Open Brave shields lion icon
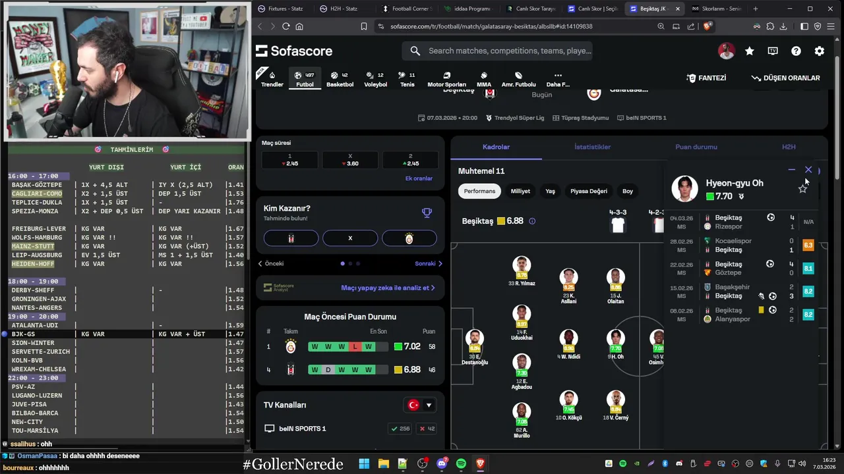Viewport: 844px width, 474px height. pos(707,26)
